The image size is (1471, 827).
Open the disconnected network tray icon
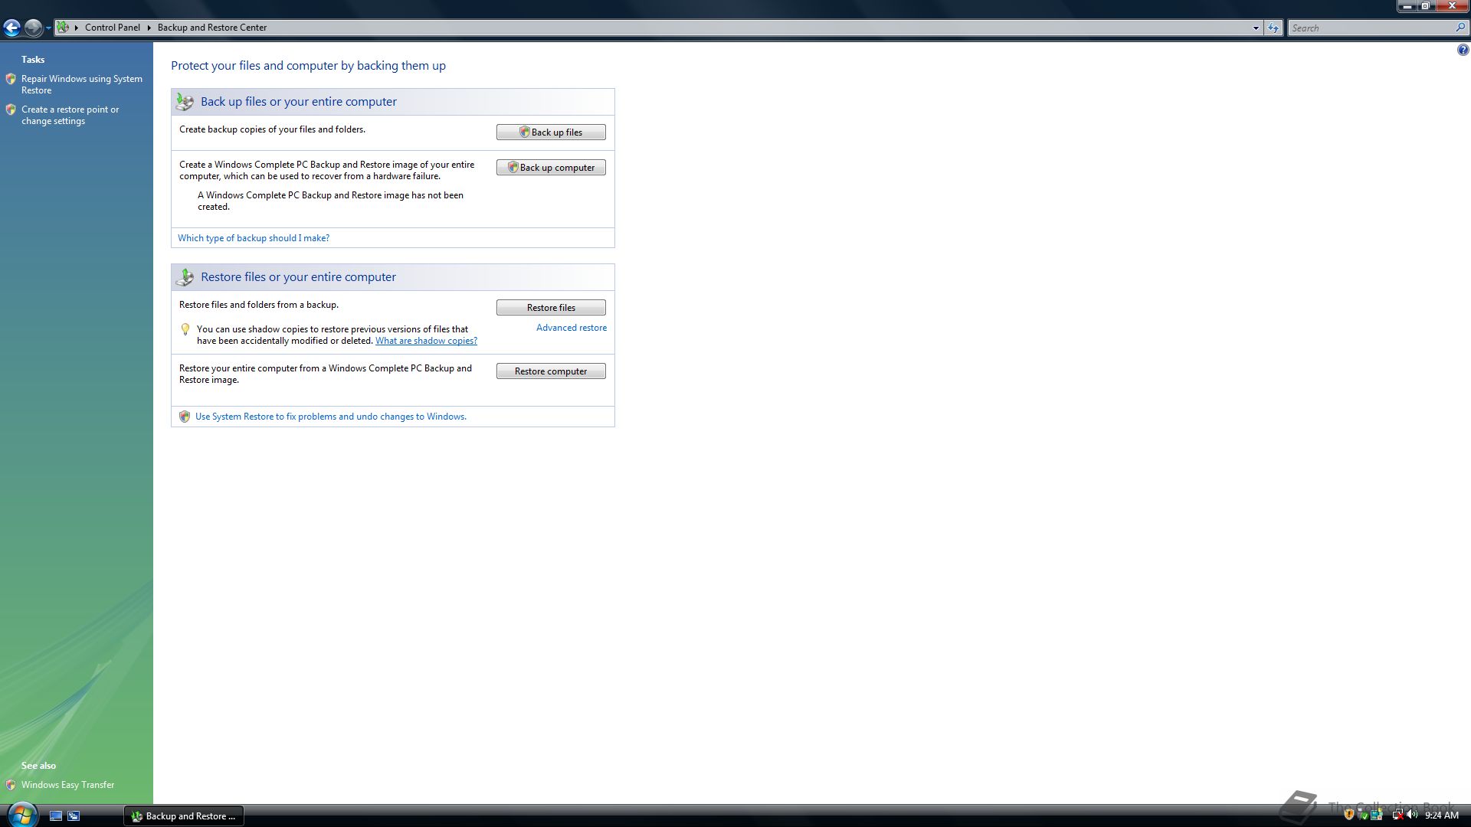click(1397, 816)
